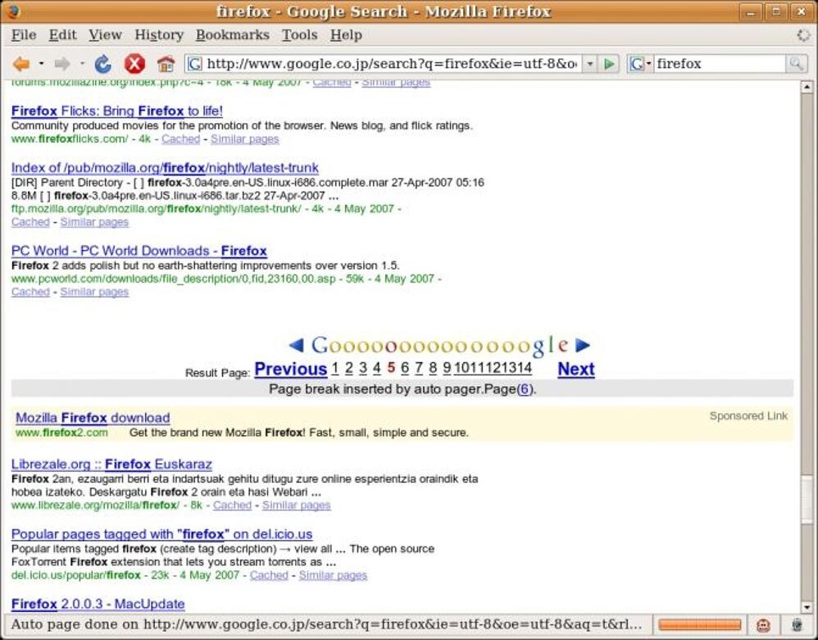Click the green Go button
The image size is (818, 640).
point(609,64)
